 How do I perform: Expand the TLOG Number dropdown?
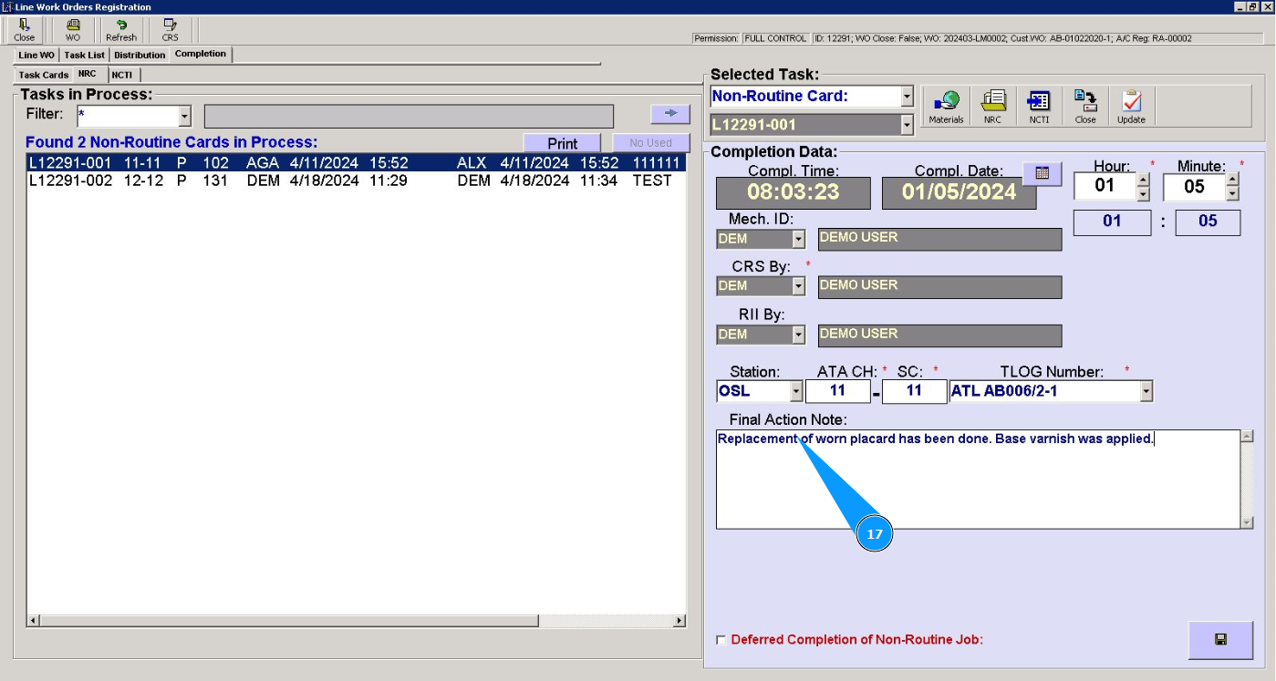[1146, 391]
